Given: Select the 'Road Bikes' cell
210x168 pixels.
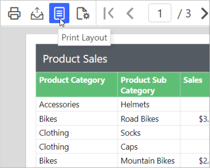Looking at the screenshot, I should 149,119.
